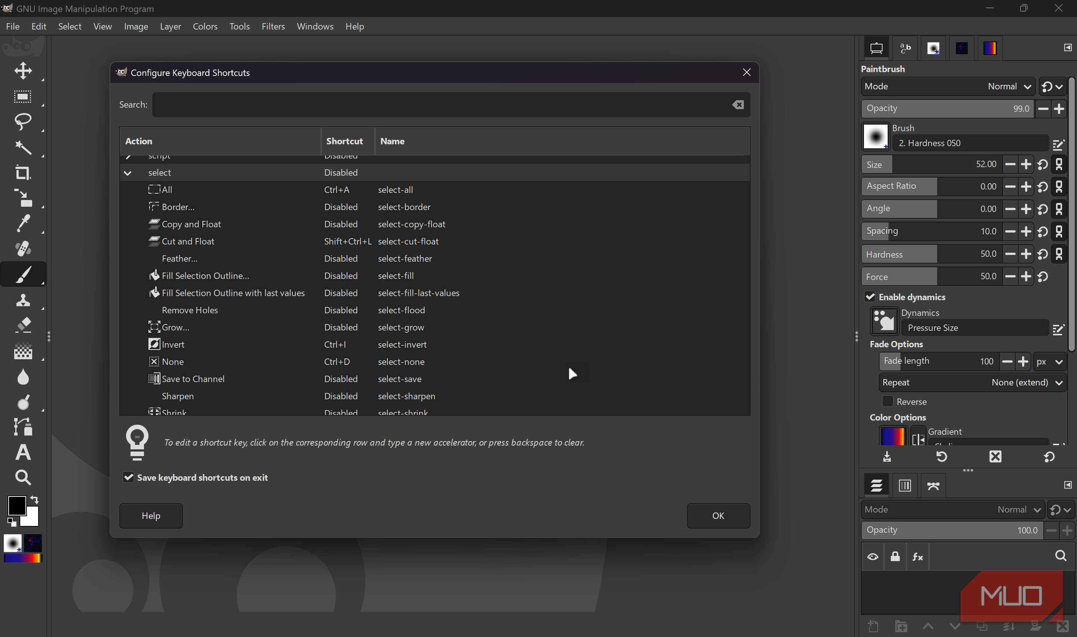Open the Colors menu
1077x637 pixels.
click(205, 27)
